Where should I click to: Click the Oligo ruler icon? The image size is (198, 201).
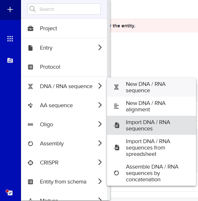pyautogui.click(x=31, y=125)
